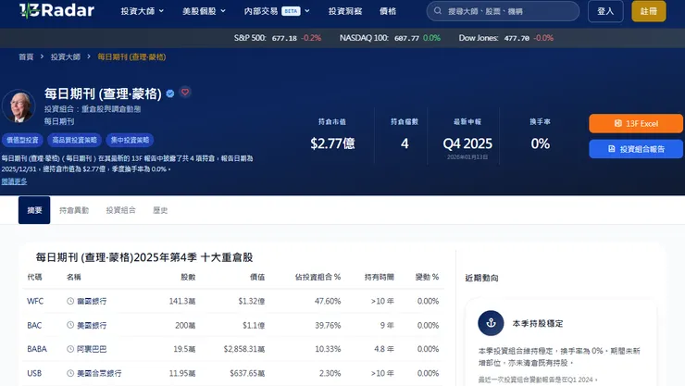This screenshot has width=685, height=386.
Task: Click the 47.60% portfolio share cell
Action: coord(328,301)
